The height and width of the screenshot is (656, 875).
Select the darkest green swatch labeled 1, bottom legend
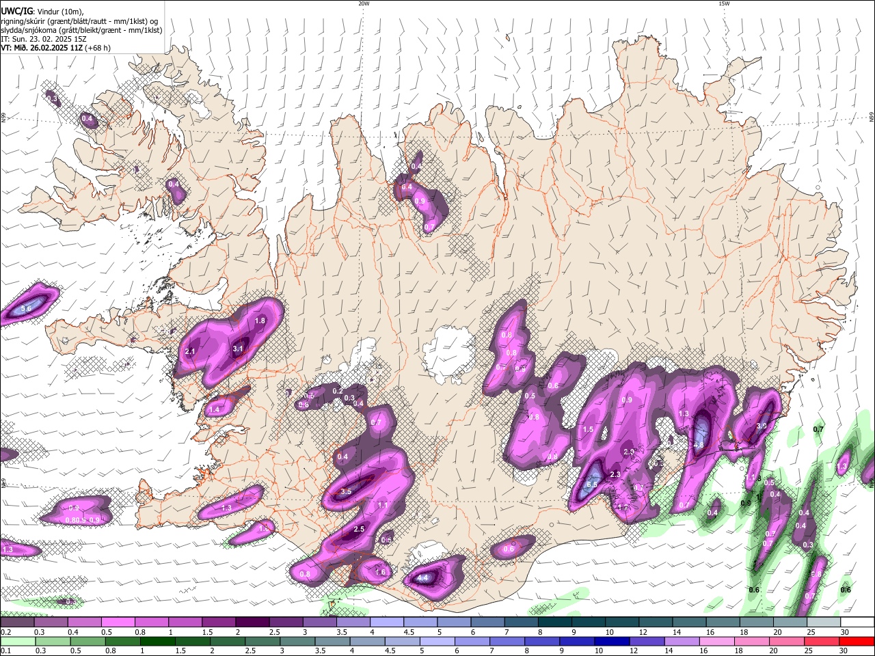(x=157, y=641)
